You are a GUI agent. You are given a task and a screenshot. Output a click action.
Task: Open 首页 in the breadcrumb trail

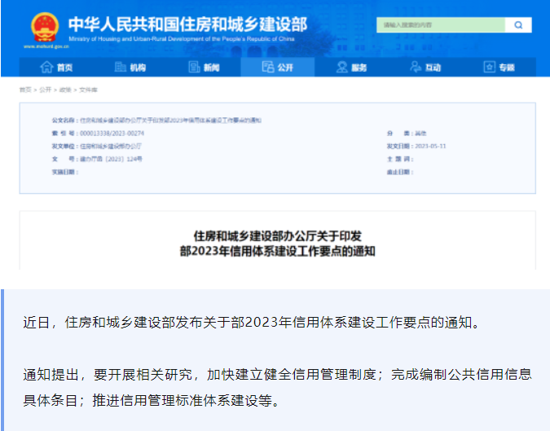click(26, 90)
